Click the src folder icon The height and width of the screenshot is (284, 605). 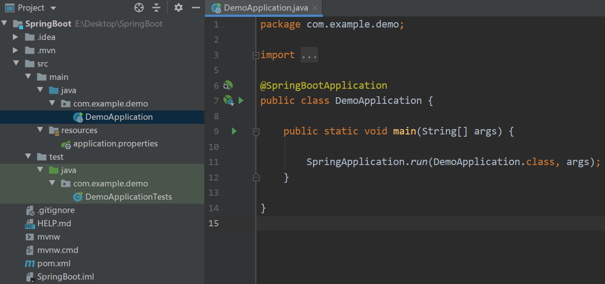pyautogui.click(x=30, y=63)
